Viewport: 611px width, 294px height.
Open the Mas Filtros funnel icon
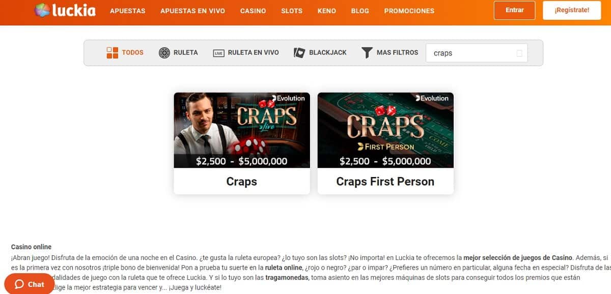367,52
